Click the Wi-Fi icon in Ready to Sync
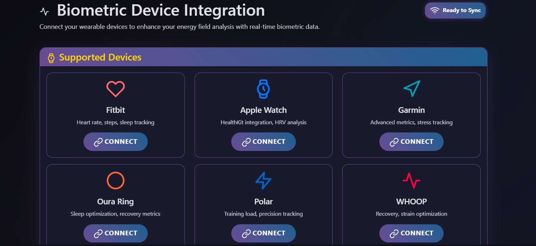This screenshot has width=536, height=246. click(x=435, y=11)
